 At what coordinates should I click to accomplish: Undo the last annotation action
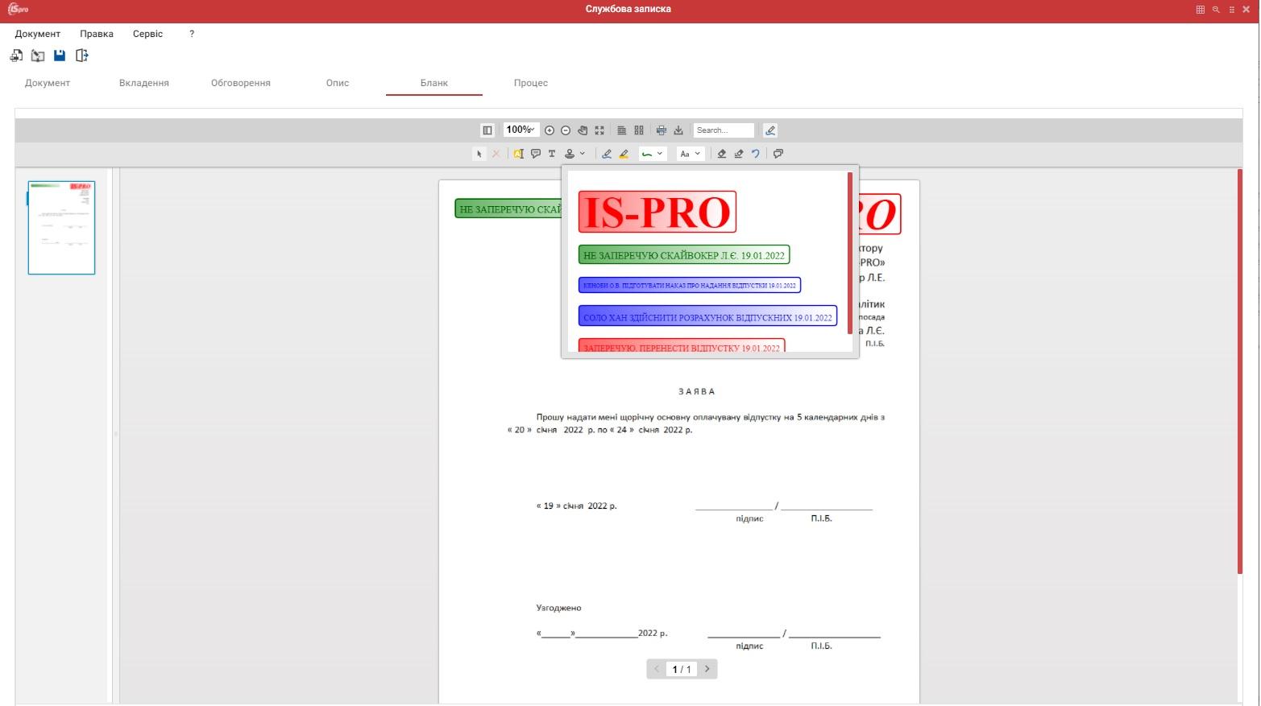click(756, 154)
